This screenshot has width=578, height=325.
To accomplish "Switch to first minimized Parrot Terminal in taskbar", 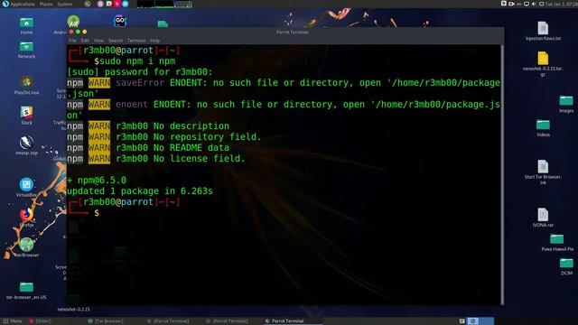I will click(x=168, y=321).
